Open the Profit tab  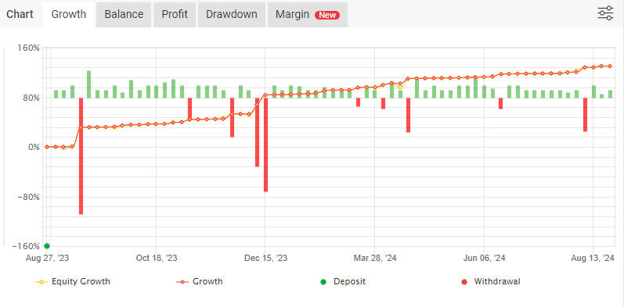coord(175,15)
